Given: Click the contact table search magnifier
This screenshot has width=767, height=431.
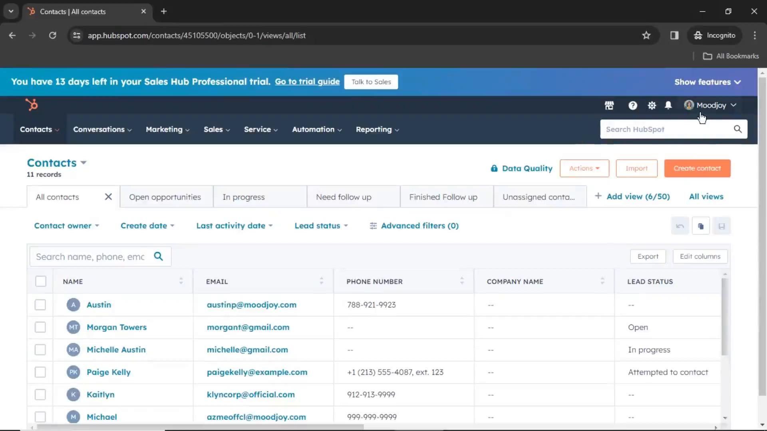Looking at the screenshot, I should 159,257.
